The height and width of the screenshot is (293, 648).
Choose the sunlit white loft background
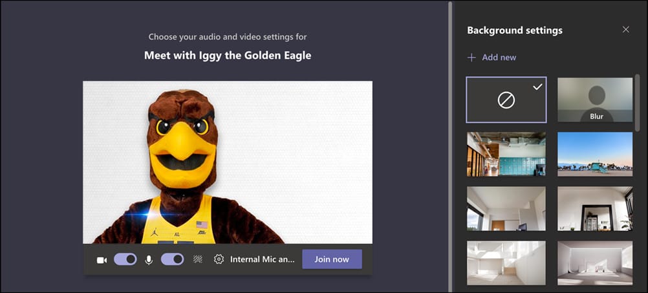click(506, 263)
